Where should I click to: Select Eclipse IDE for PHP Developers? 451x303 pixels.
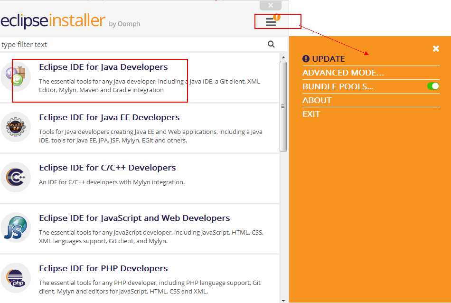(x=103, y=268)
